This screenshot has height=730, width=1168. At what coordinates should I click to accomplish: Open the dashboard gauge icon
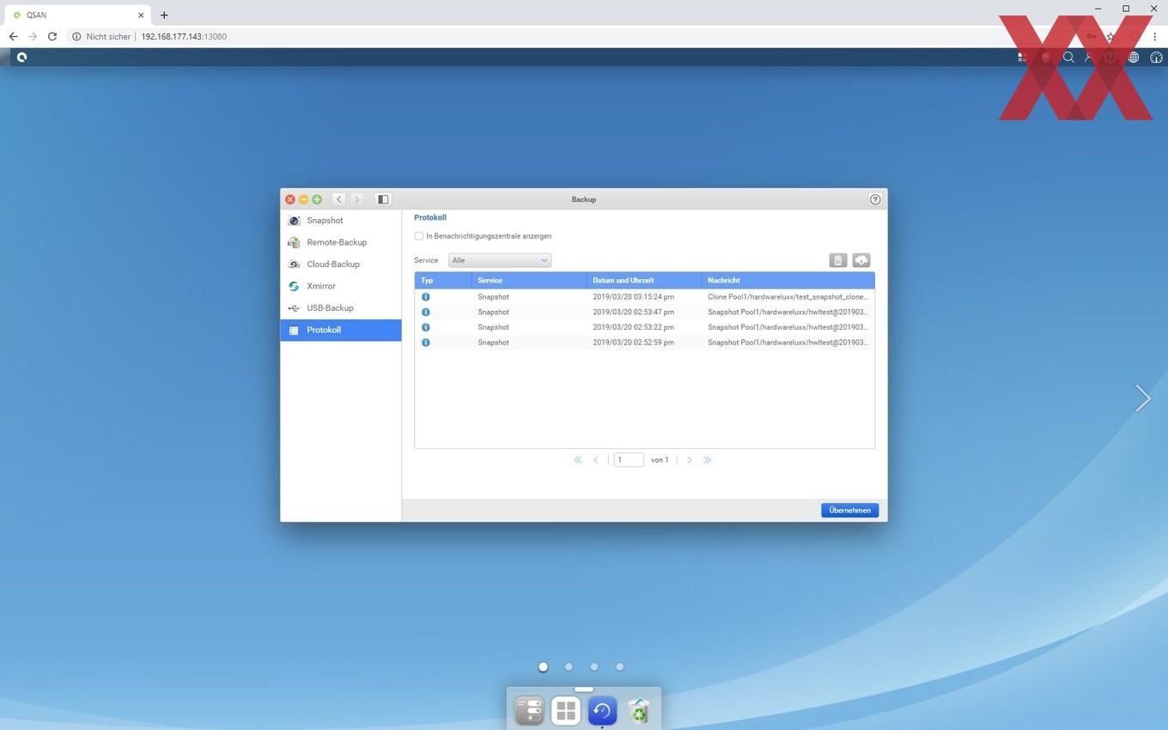1156,58
